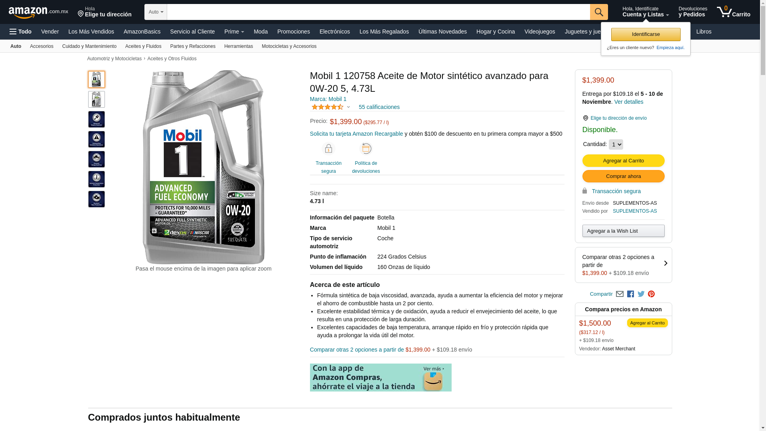Share by email envelope icon

620,294
